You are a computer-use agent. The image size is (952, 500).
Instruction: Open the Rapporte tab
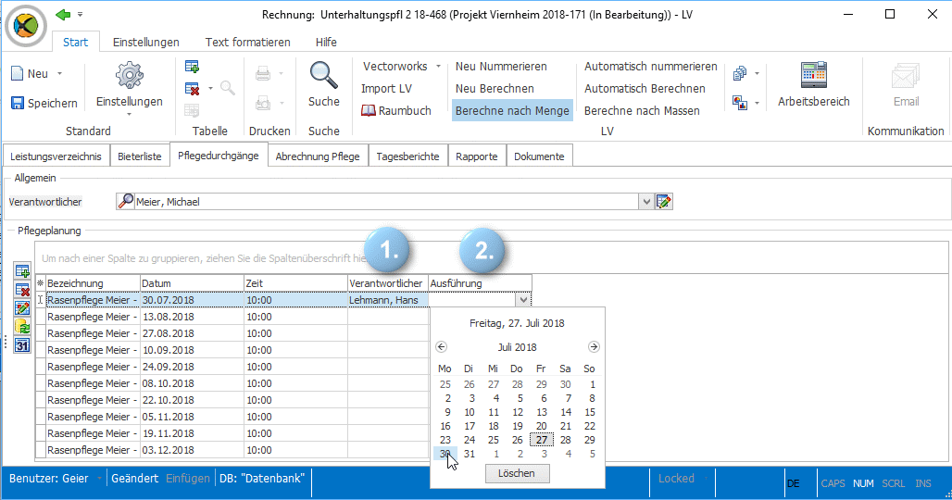(477, 156)
